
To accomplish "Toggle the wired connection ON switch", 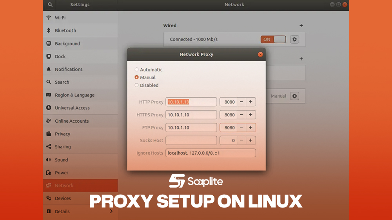I will [x=273, y=39].
